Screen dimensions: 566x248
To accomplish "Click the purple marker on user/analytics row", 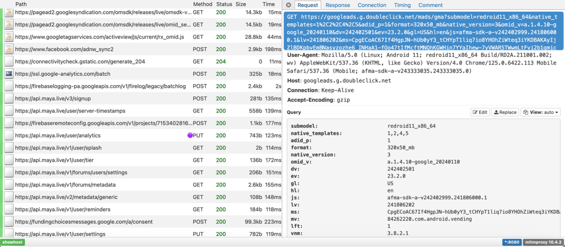I will 190,136.
